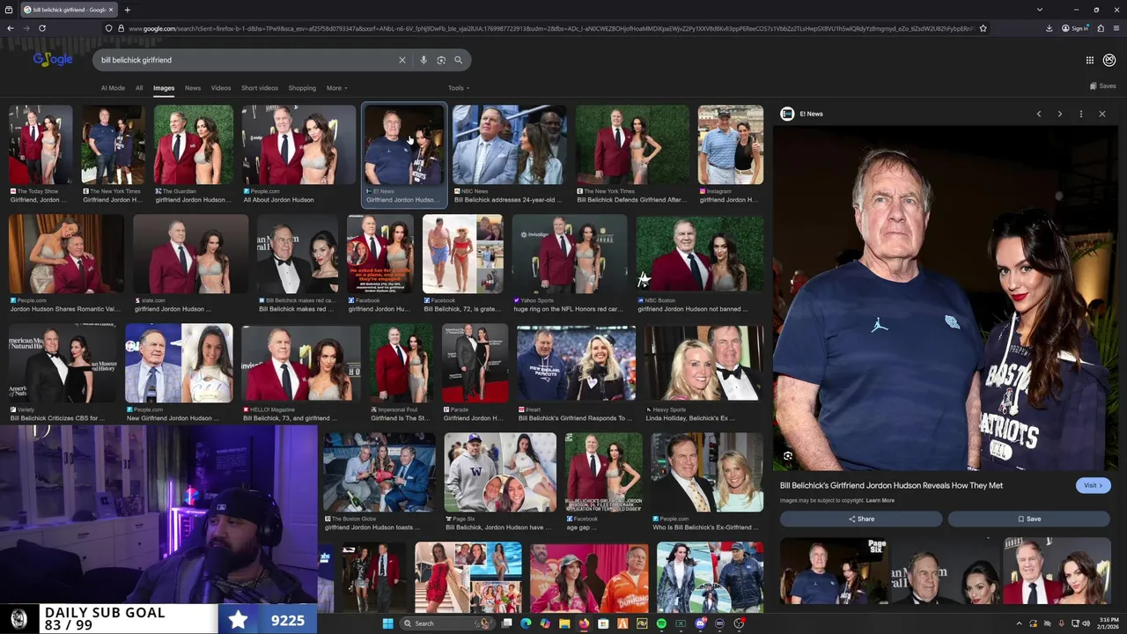Expand the Tools dropdown
The width and height of the screenshot is (1127, 634).
coord(458,88)
